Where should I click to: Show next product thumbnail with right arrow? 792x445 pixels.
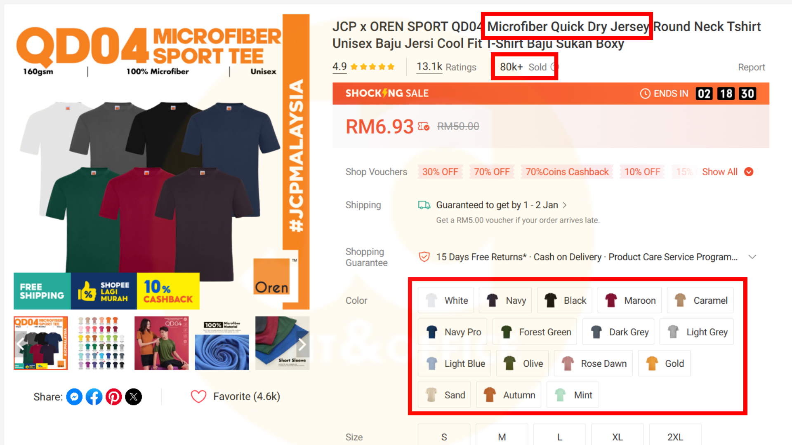pyautogui.click(x=302, y=344)
